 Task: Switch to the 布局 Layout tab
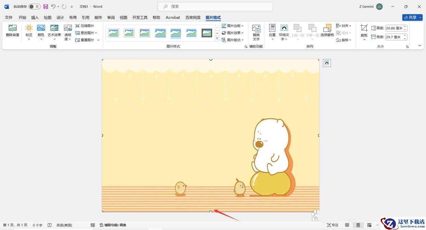tap(73, 17)
